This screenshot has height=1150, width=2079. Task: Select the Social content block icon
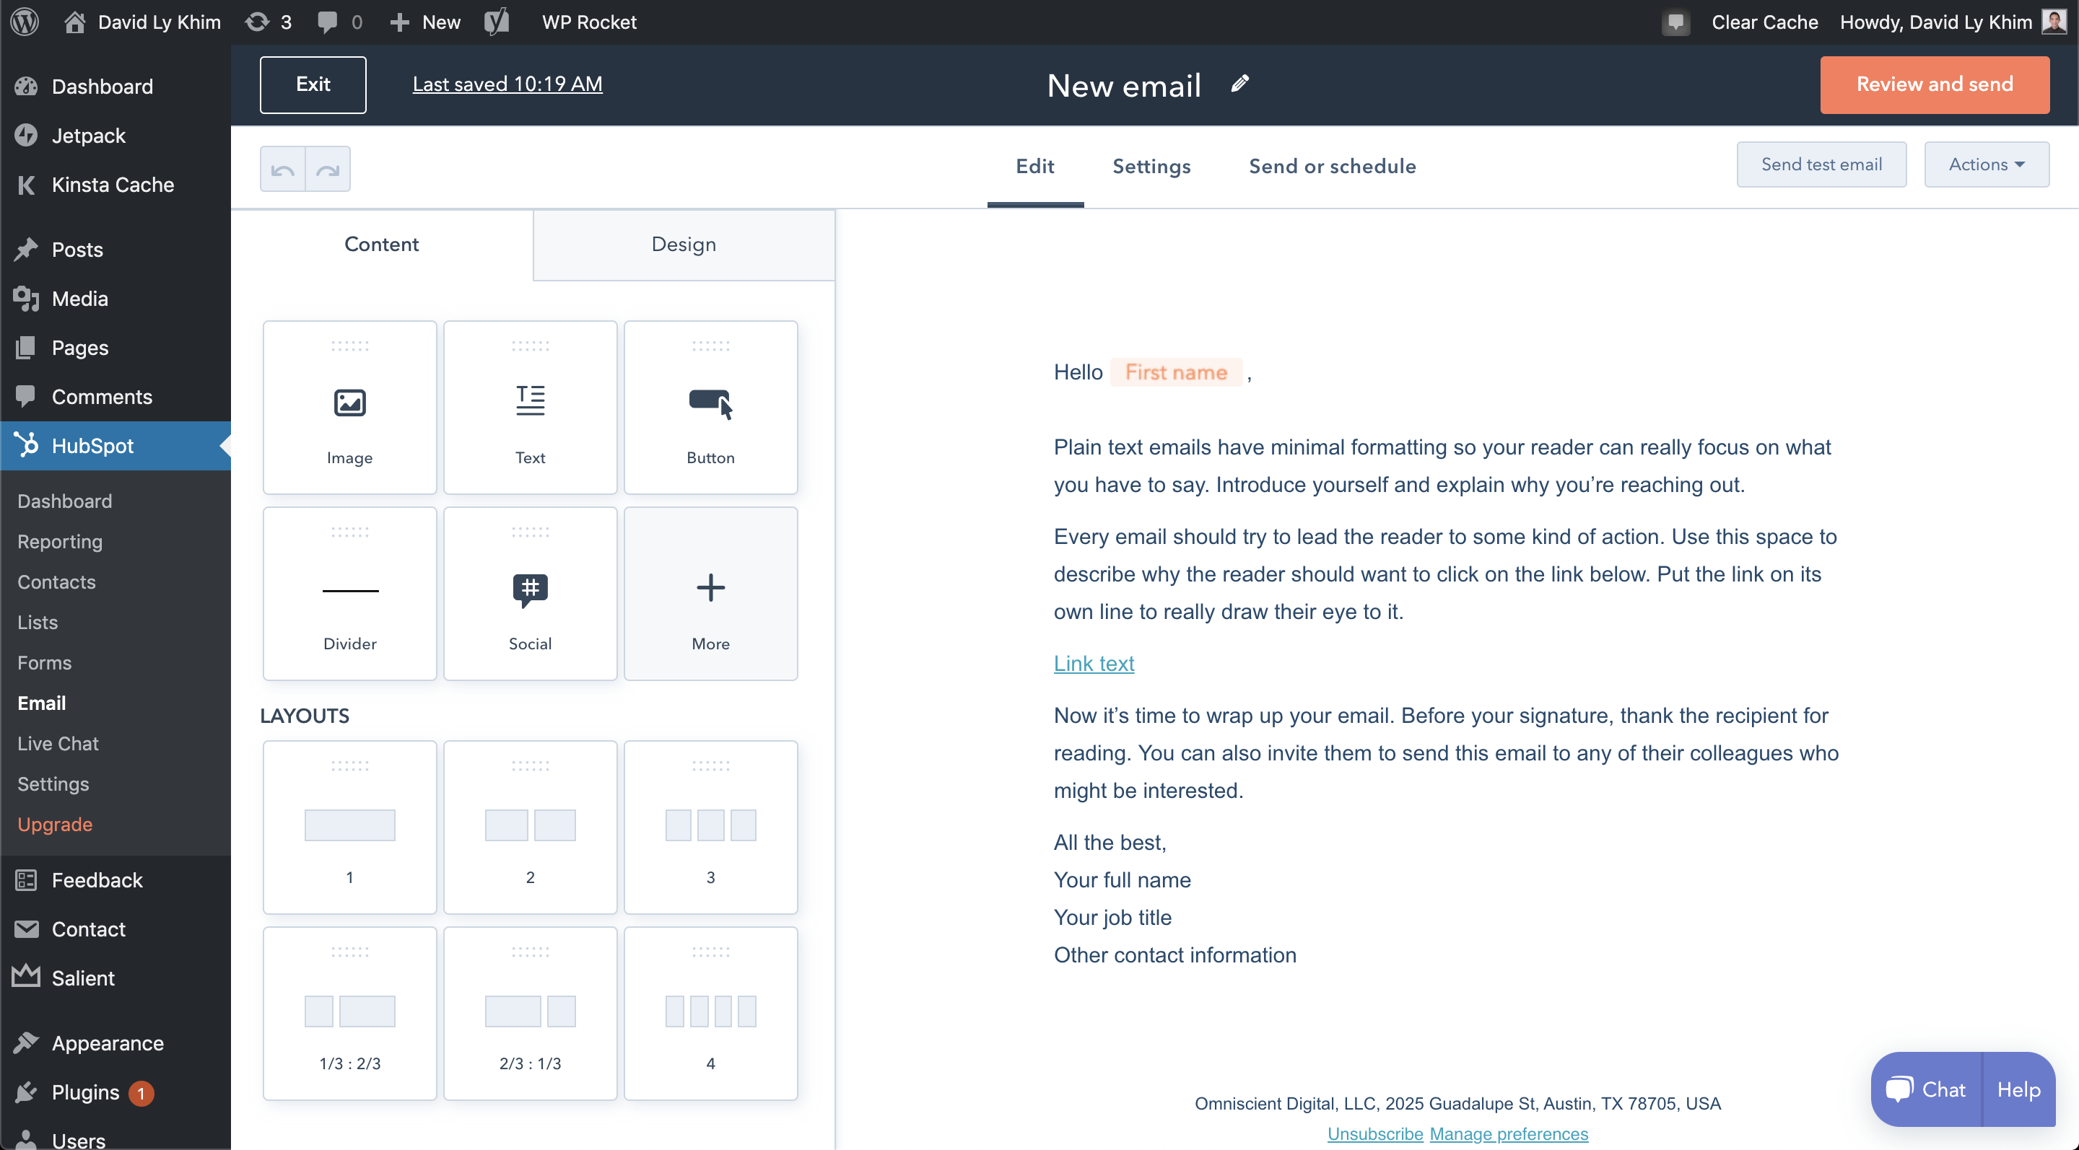528,588
